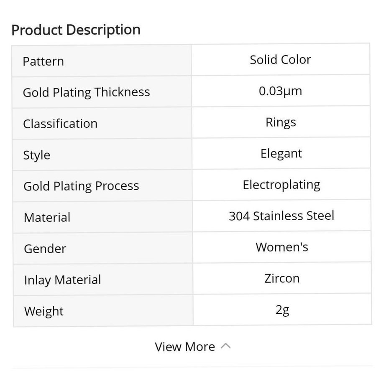Select the Material label cell

coord(47,217)
